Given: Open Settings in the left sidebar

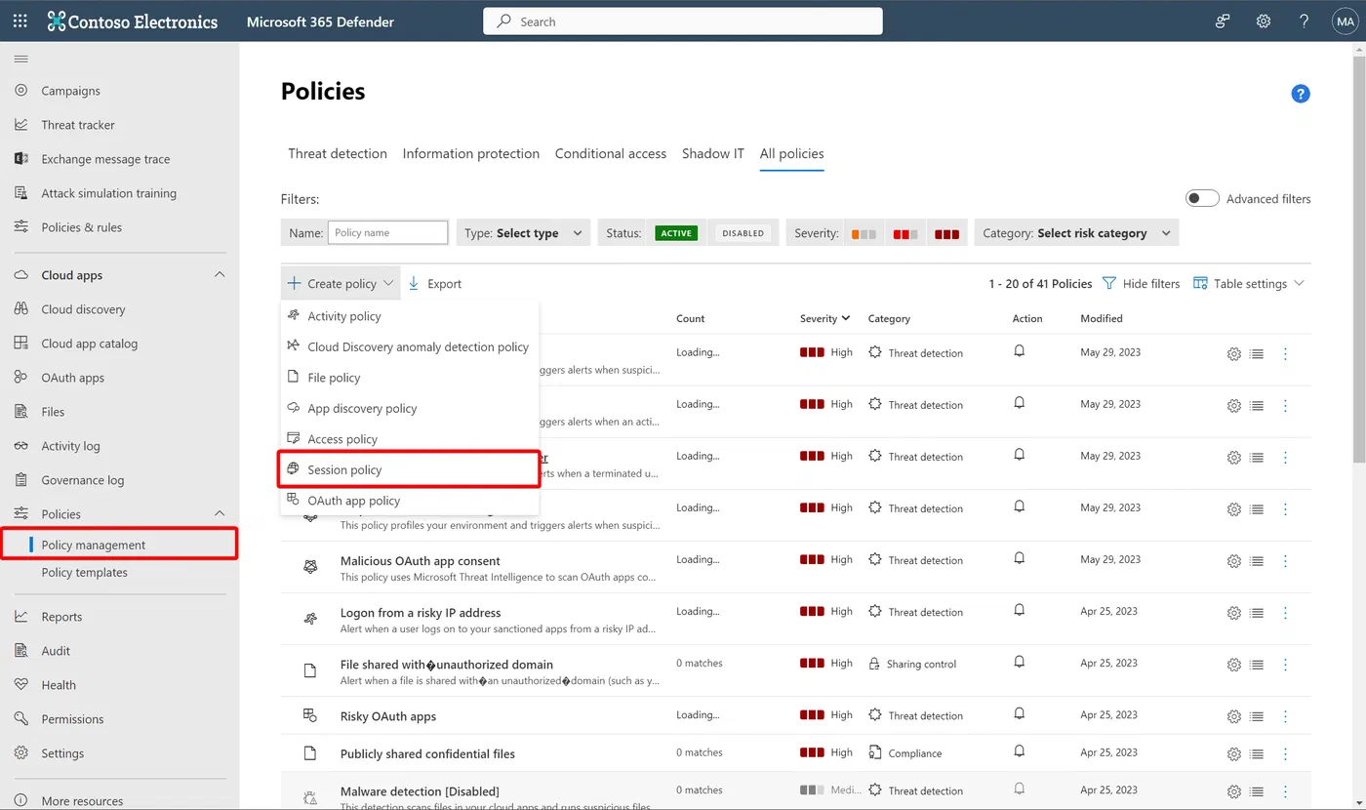Looking at the screenshot, I should click(62, 753).
